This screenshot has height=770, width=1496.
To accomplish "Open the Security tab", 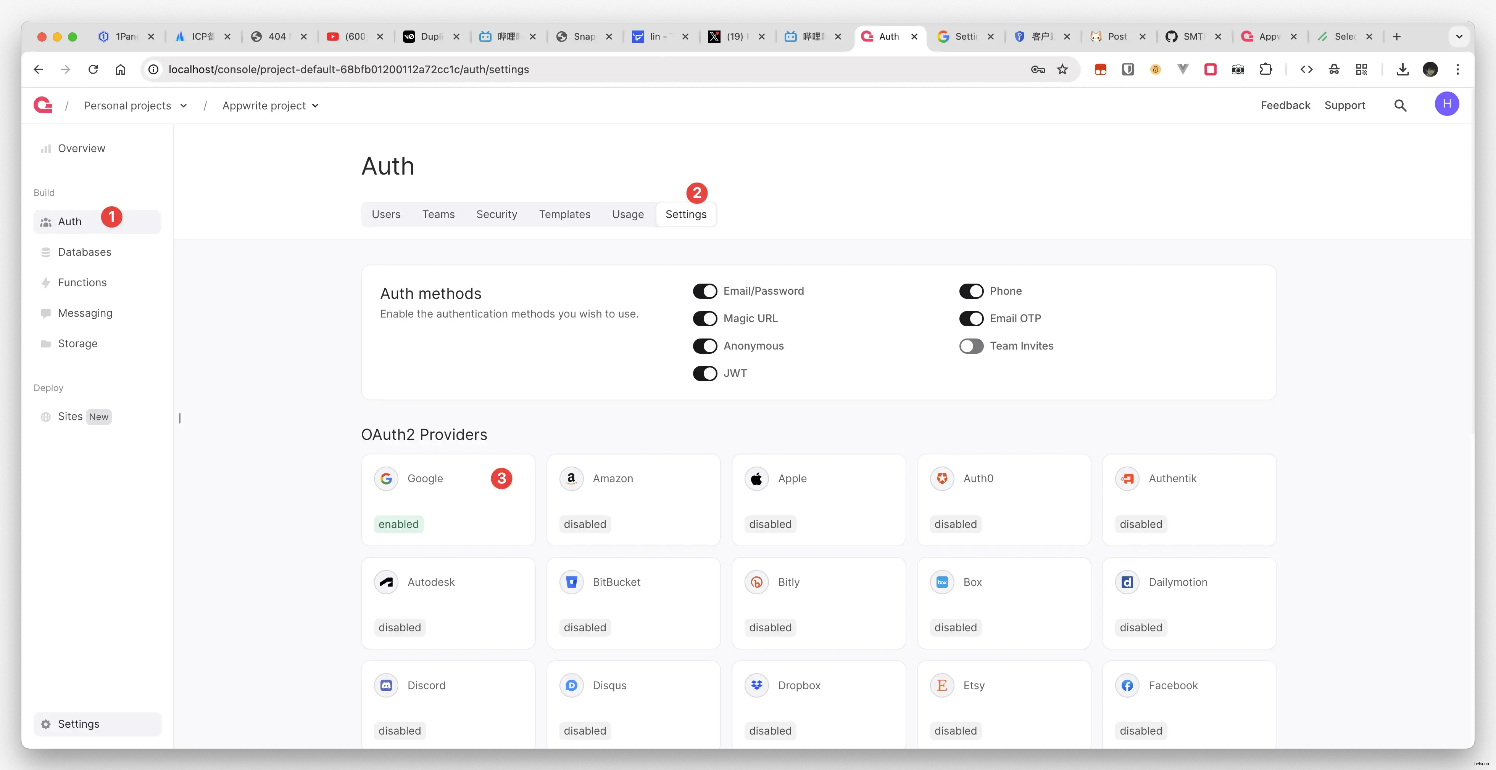I will [x=497, y=215].
